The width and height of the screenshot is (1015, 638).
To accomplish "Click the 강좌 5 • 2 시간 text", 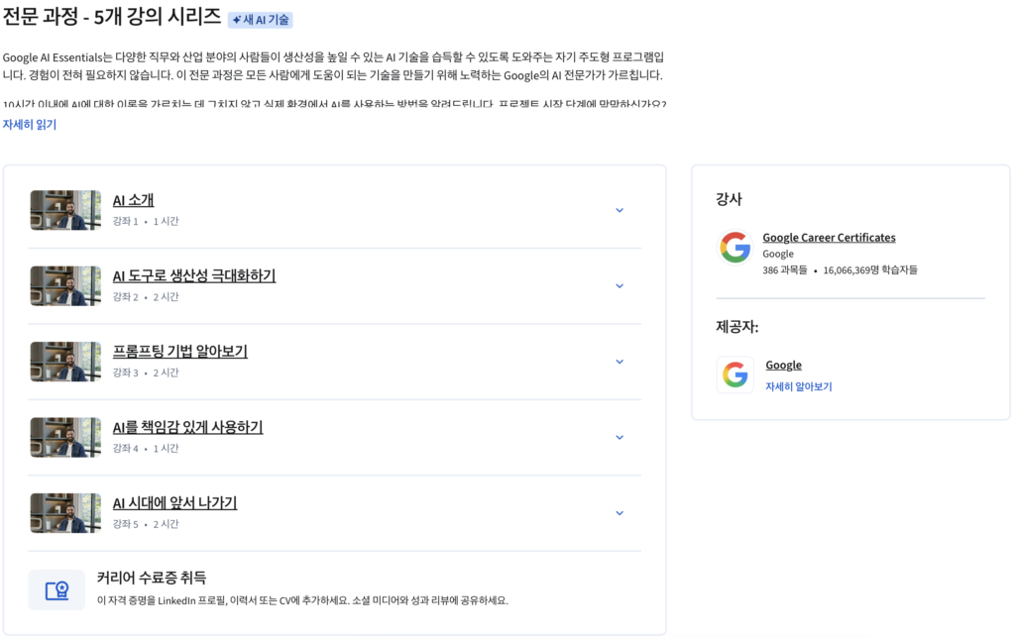I will 146,524.
